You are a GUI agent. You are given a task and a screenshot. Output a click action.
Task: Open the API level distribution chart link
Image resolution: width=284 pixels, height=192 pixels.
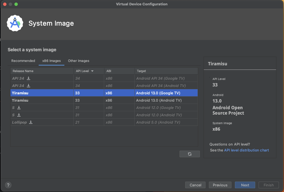point(246,150)
